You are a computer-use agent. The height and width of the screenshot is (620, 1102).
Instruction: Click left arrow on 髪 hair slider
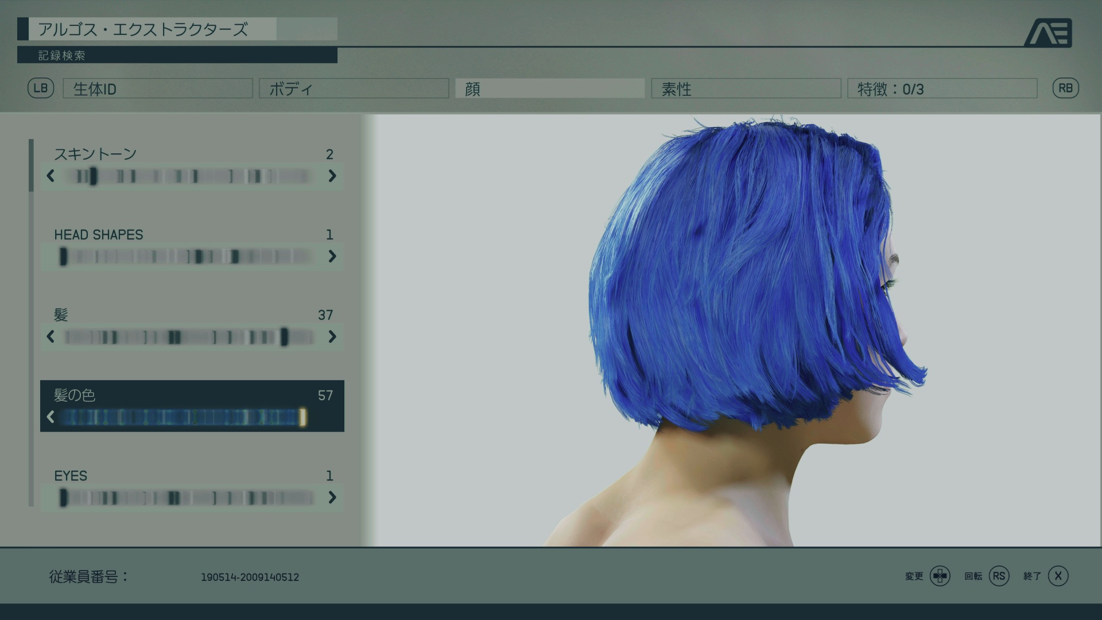pos(51,337)
